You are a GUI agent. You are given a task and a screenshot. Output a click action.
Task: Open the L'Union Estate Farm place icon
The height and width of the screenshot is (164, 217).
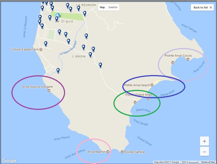(41, 49)
